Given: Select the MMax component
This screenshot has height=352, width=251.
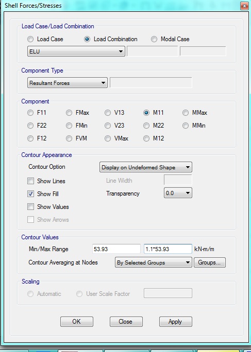Looking at the screenshot, I should tap(186, 113).
